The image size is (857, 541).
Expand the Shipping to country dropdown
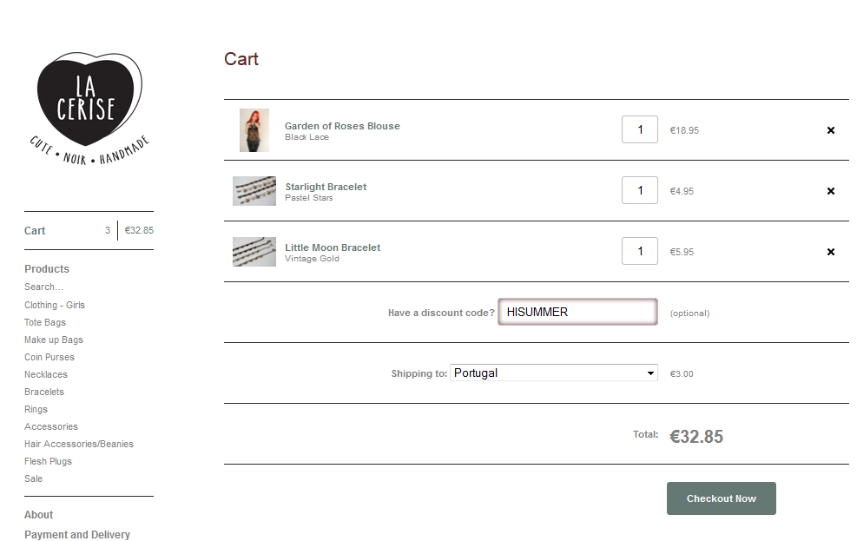tap(553, 373)
